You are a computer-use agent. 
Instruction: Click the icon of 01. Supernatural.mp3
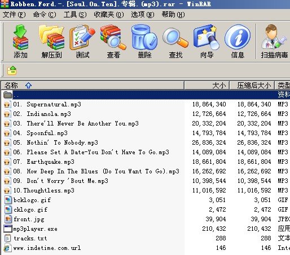(x=7, y=104)
